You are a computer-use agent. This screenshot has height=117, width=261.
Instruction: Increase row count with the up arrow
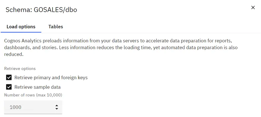tap(57, 105)
